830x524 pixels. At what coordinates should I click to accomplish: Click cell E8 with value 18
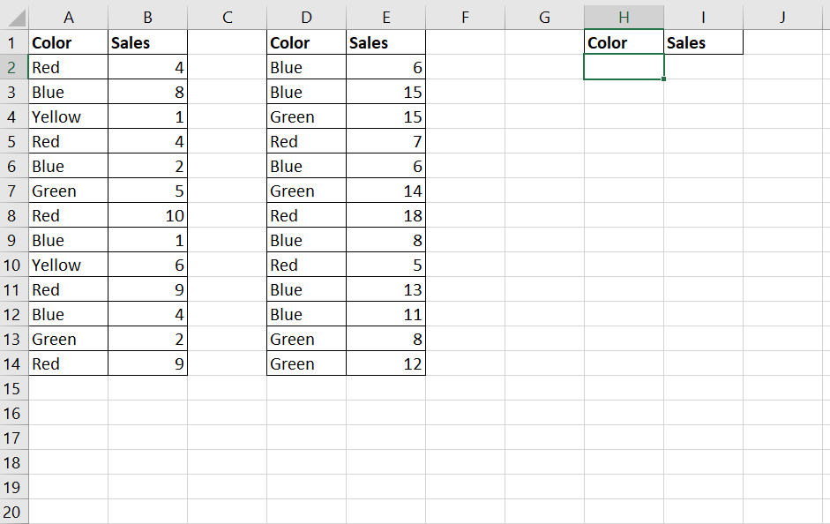385,215
